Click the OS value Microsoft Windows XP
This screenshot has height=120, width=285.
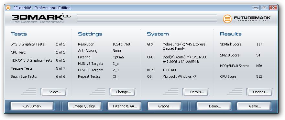180,76
